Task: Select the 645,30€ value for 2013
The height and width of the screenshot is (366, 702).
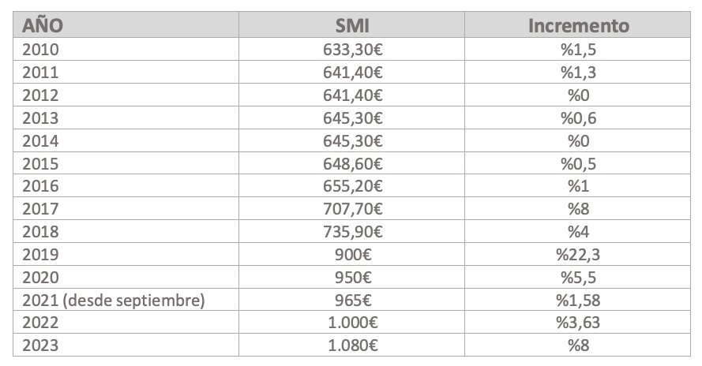Action: pyautogui.click(x=352, y=118)
